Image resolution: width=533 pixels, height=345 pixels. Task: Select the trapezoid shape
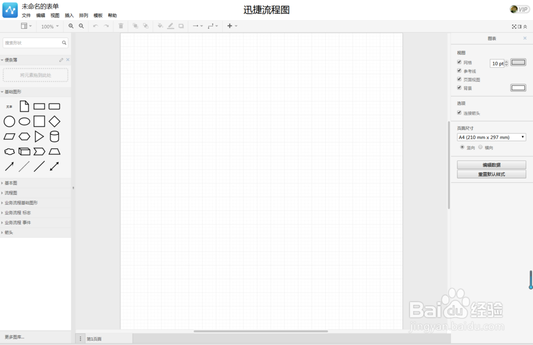click(54, 151)
